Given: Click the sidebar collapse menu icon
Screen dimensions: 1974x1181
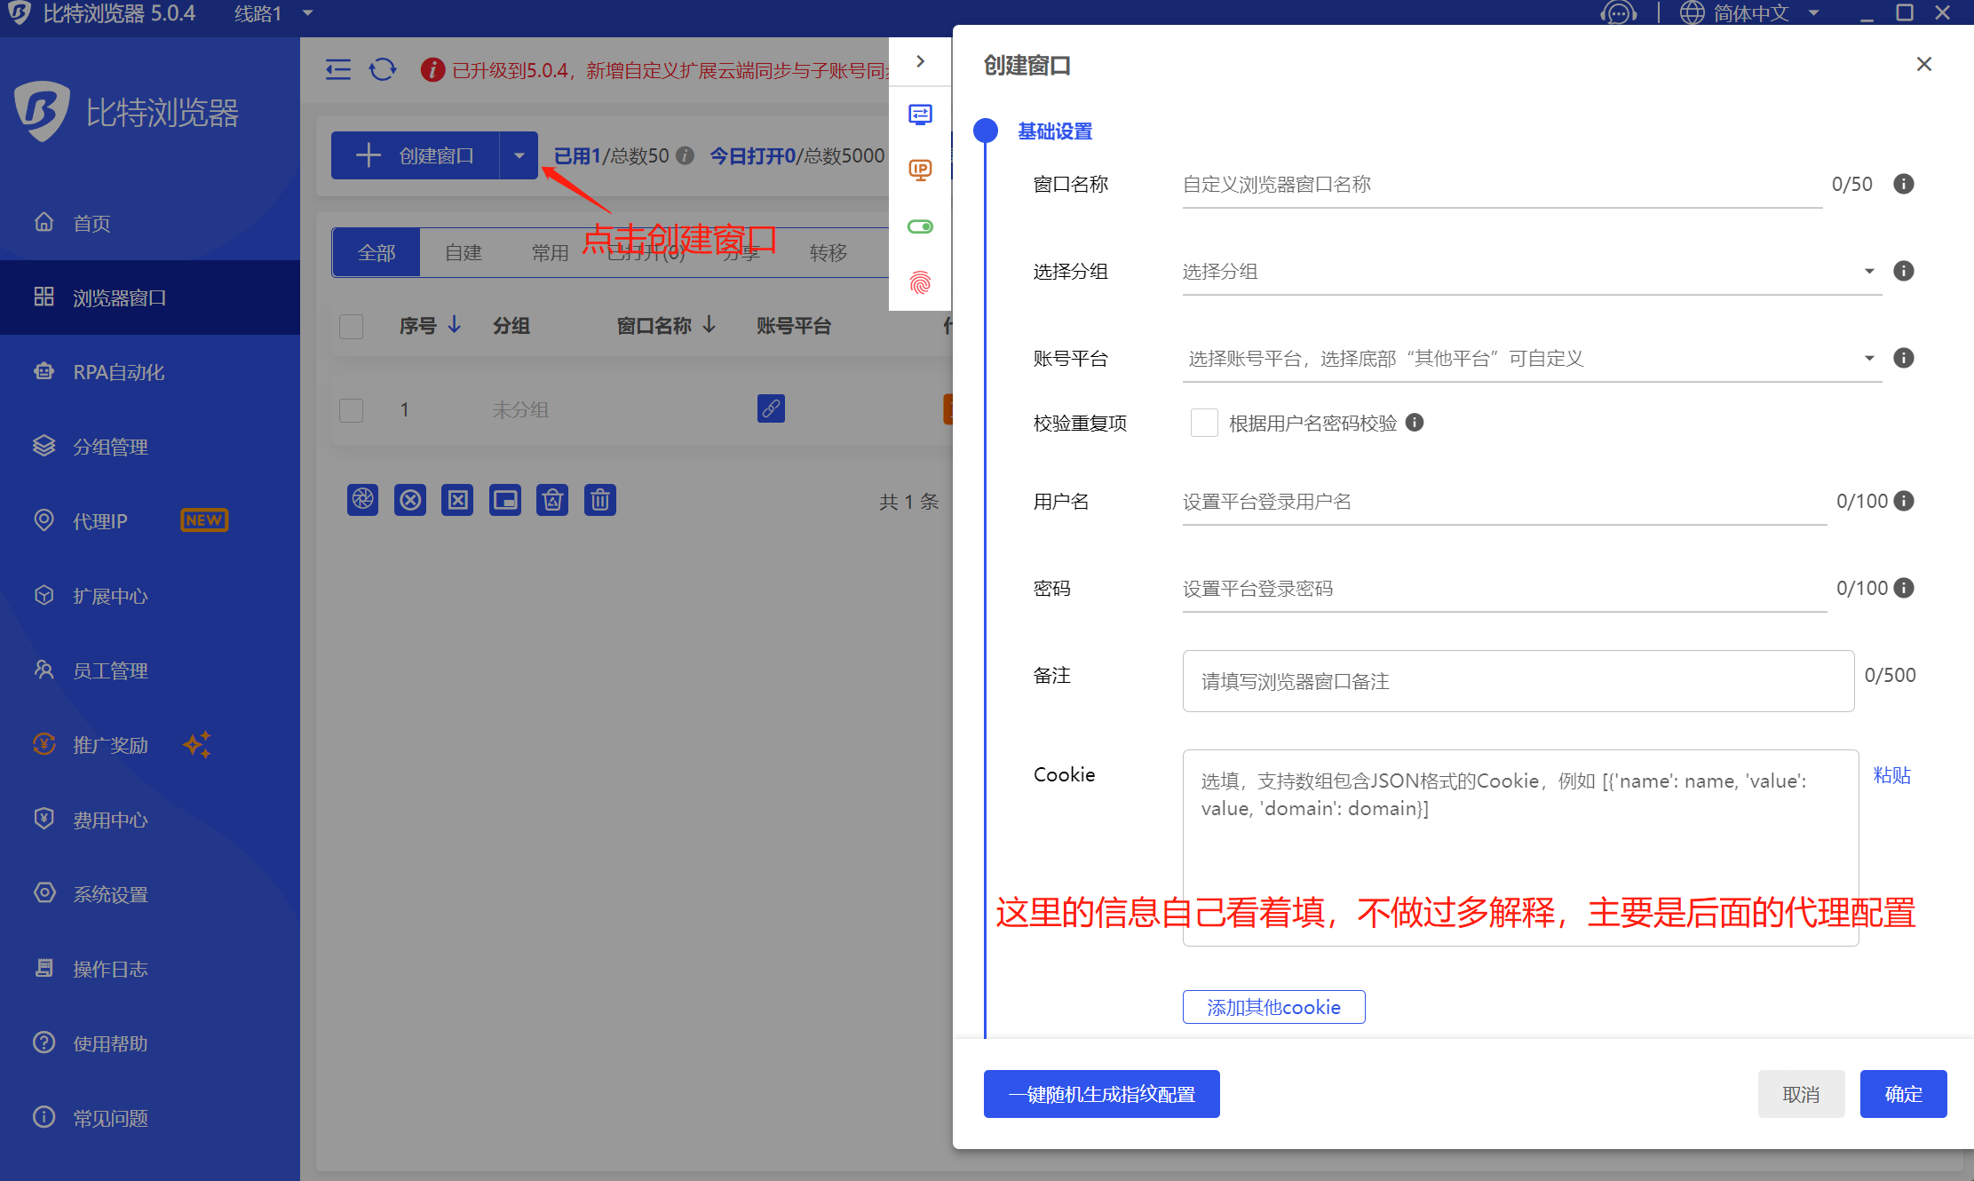Looking at the screenshot, I should tap(338, 69).
